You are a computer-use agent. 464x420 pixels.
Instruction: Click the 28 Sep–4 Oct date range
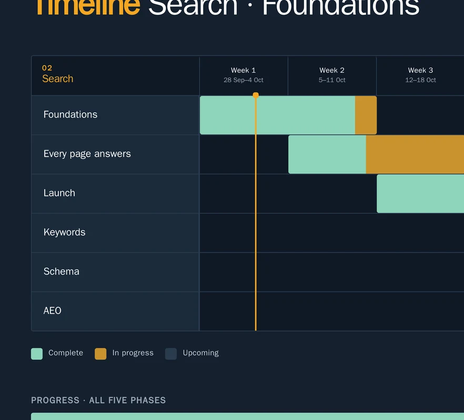pos(243,80)
